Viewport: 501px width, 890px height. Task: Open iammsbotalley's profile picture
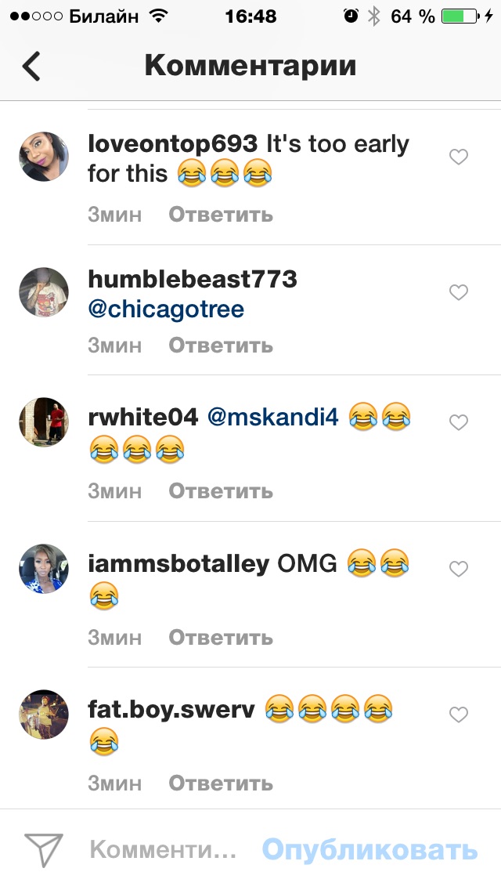(44, 569)
